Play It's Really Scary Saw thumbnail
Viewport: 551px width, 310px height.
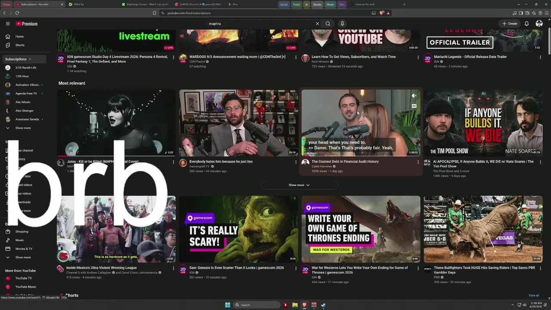point(238,229)
